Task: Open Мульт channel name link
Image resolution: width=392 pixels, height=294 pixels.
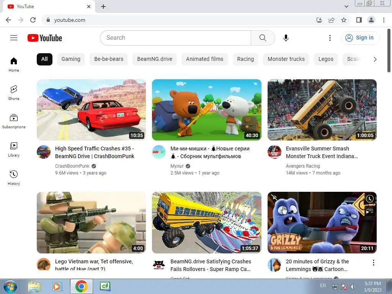Action: tap(177, 166)
